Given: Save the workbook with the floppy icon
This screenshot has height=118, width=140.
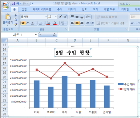Looking at the screenshot, I should [13, 4].
